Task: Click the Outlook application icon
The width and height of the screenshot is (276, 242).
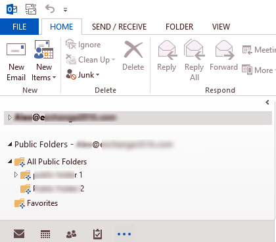Action: click(x=12, y=9)
